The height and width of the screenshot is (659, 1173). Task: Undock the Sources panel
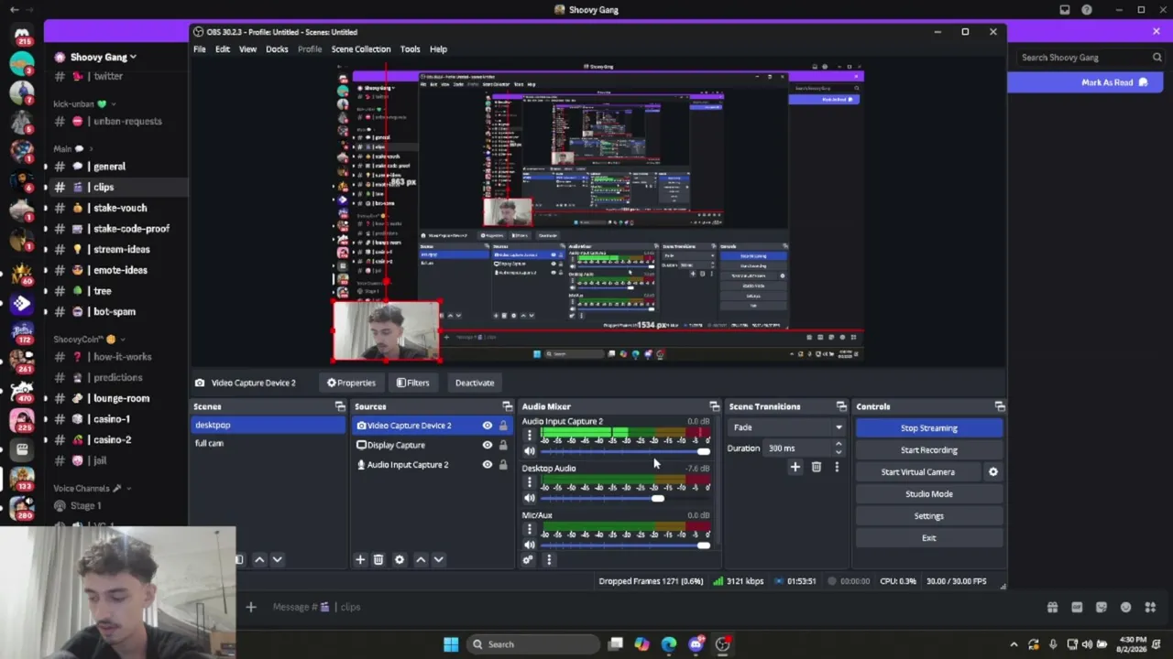[x=507, y=406]
